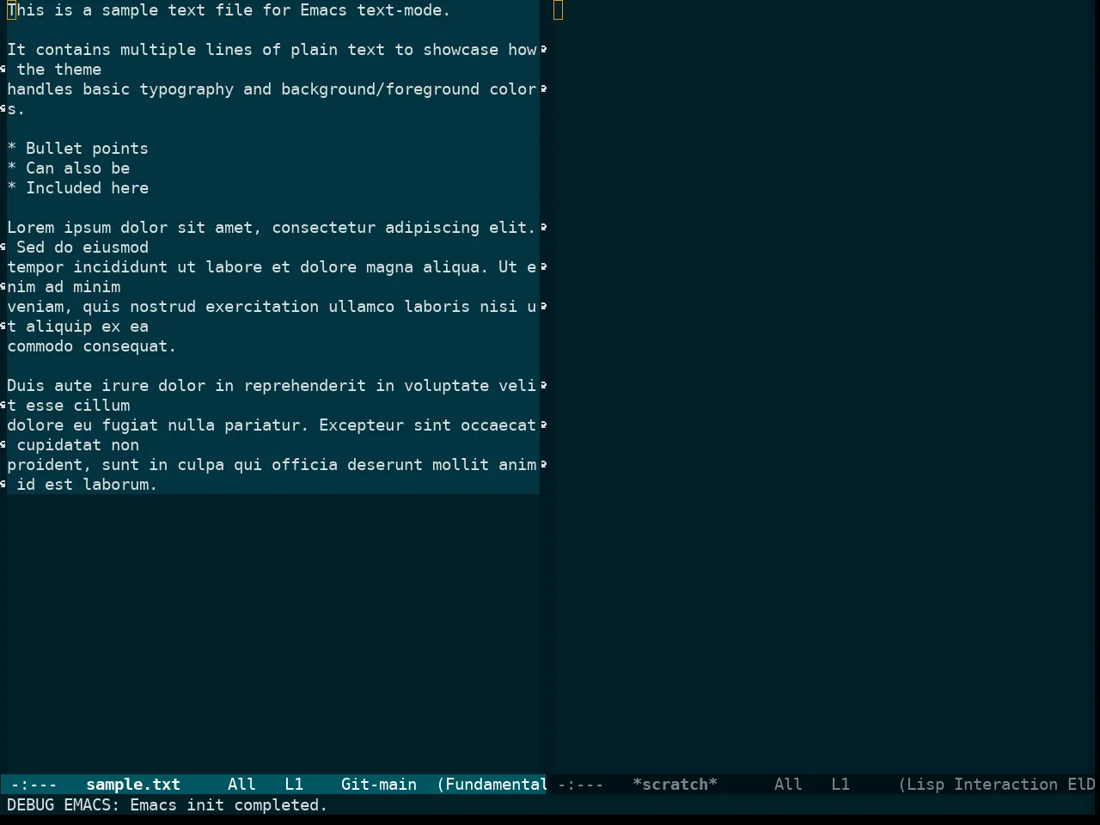Click the 'Sed do eiusmod' continuation line
The image size is (1100, 825).
[x=82, y=247]
